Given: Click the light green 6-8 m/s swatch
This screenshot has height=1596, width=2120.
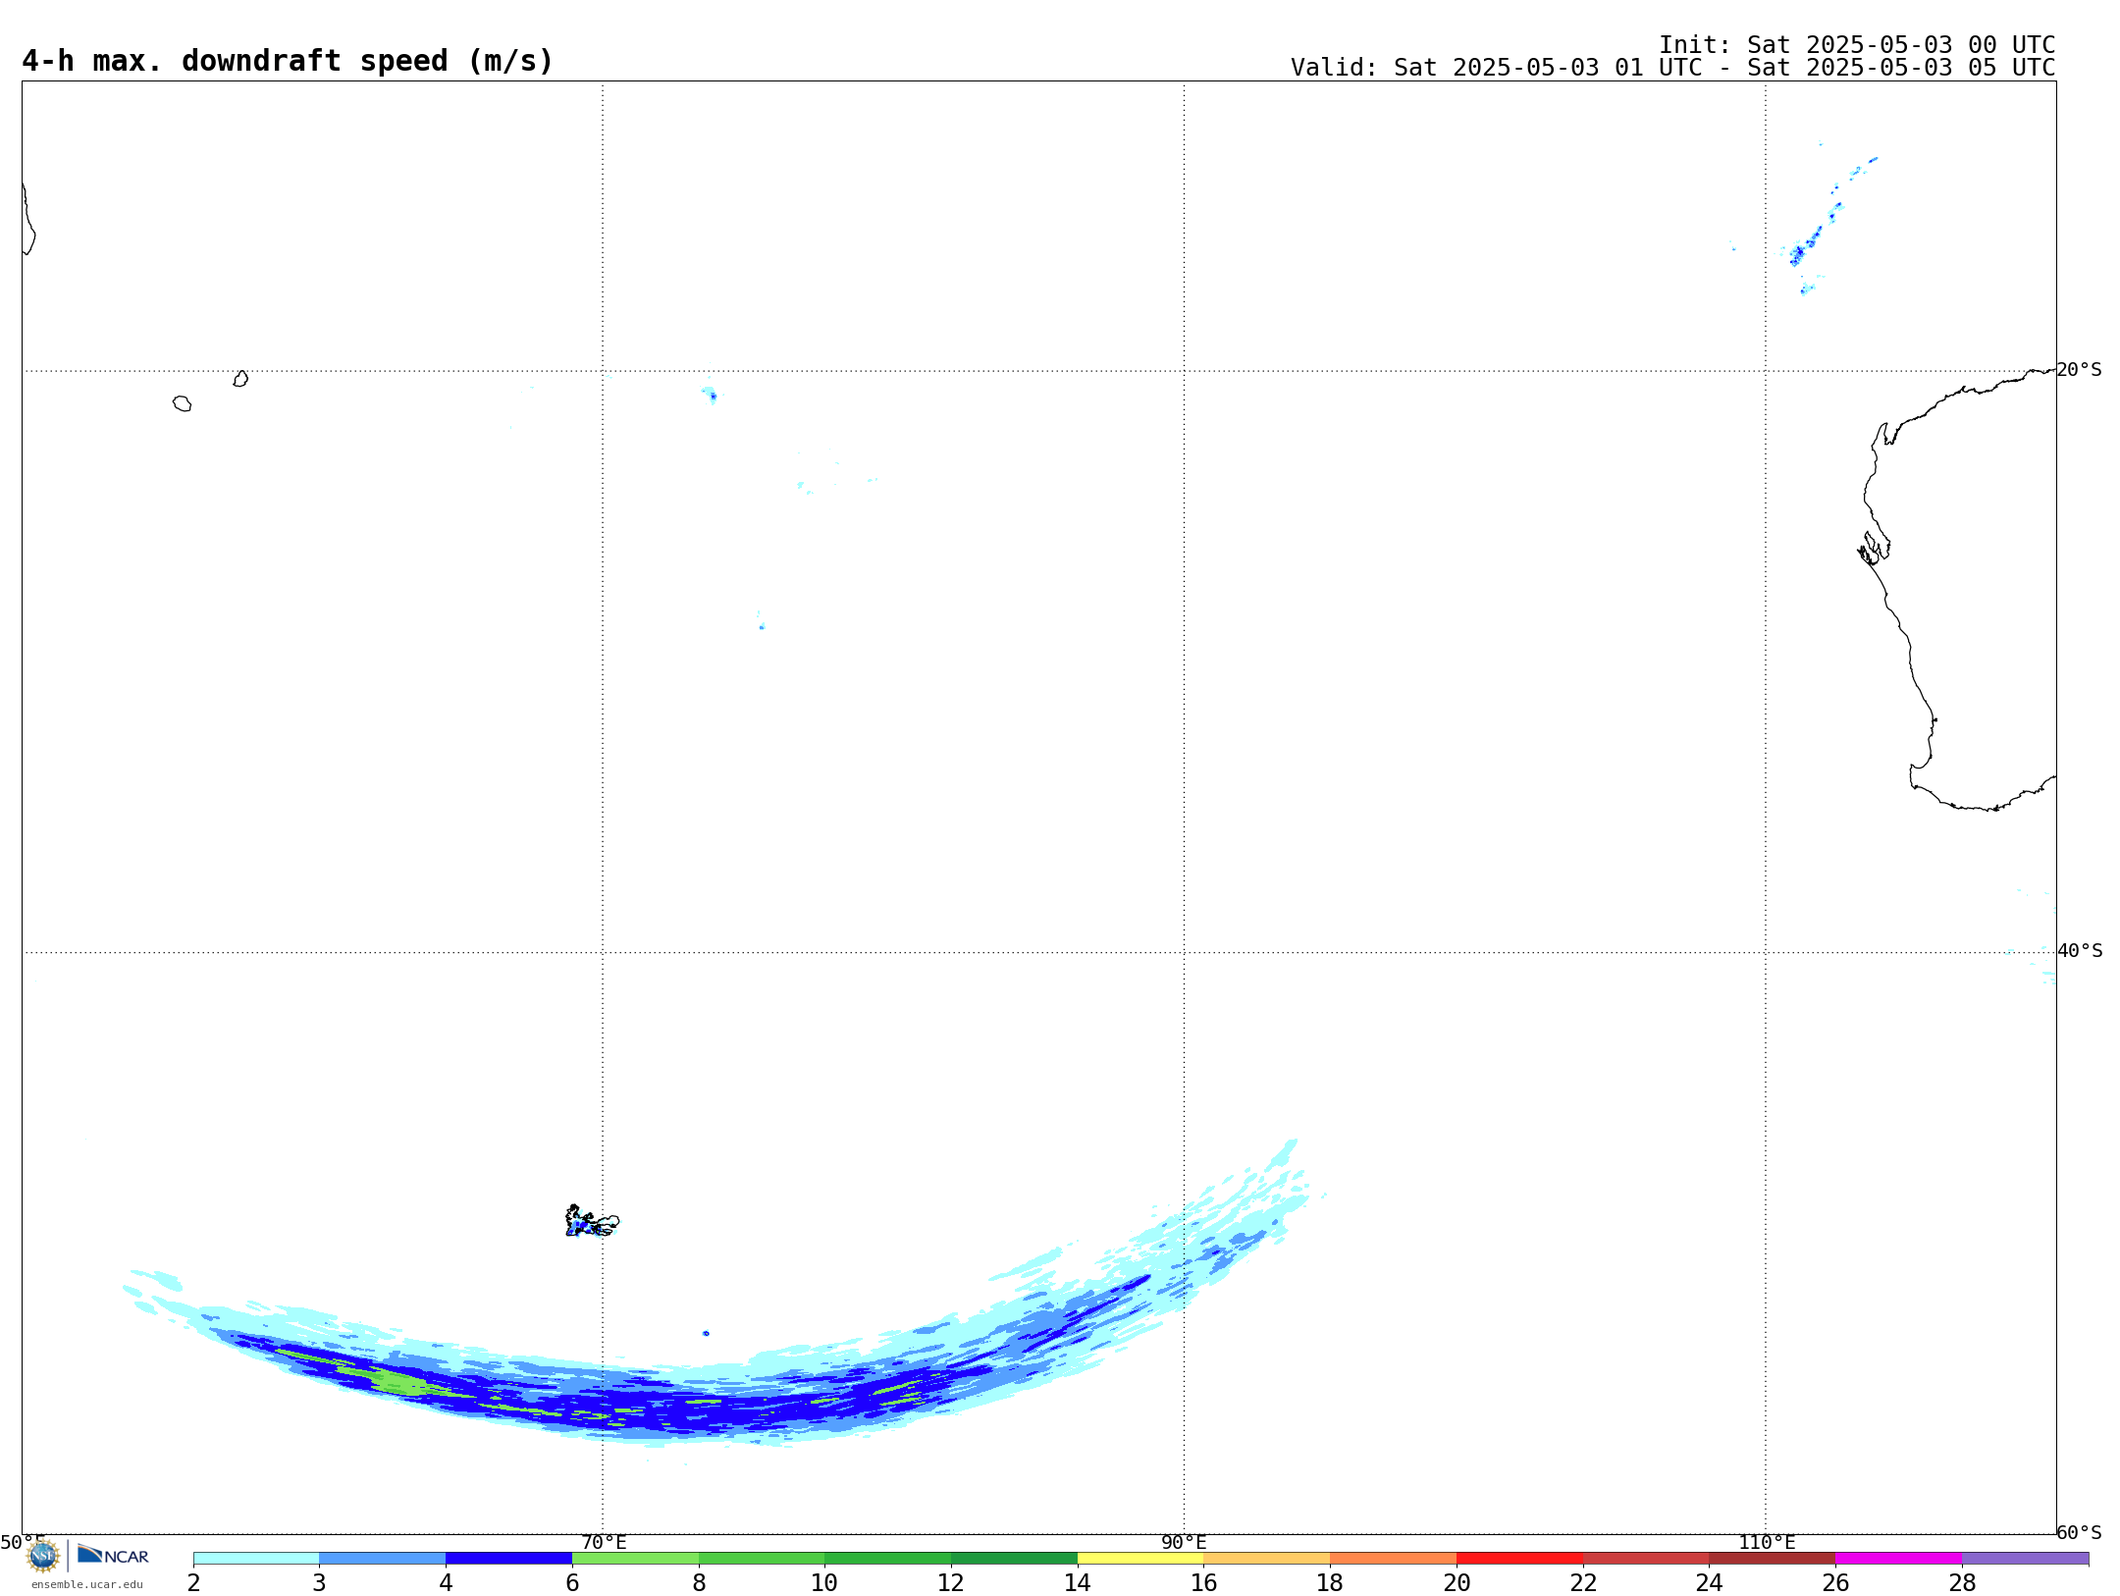Looking at the screenshot, I should pyautogui.click(x=636, y=1559).
